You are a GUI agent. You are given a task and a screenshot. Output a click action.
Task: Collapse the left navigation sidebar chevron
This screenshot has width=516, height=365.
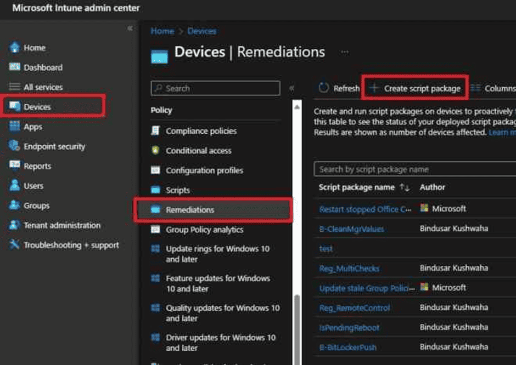click(130, 28)
